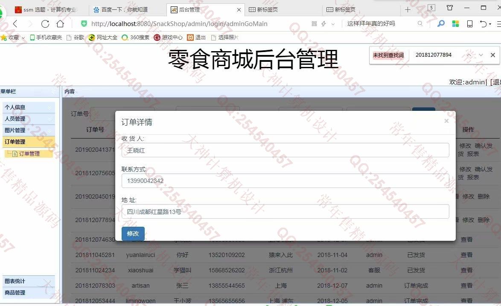This screenshot has height=306, width=501.
Task: Go to the browser home page icon
Action: 60,24
